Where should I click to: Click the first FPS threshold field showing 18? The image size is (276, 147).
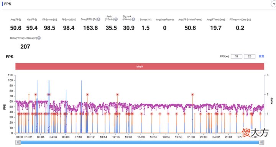point(237,56)
